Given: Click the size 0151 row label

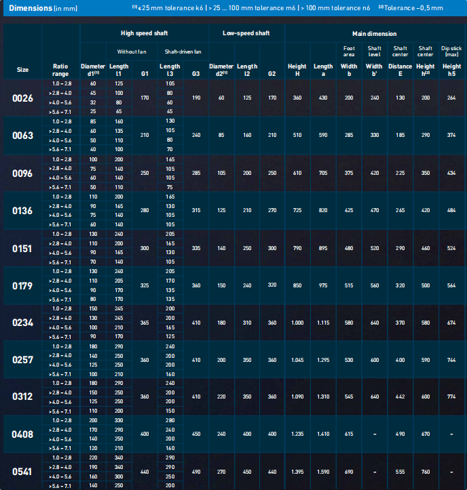Looking at the screenshot, I should click(22, 248).
